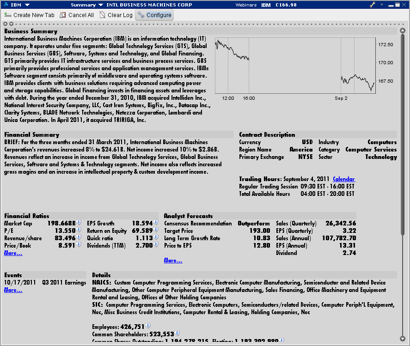This screenshot has height=346, width=410.
Task: Click info icon beside Return on Equity
Action: (156, 230)
